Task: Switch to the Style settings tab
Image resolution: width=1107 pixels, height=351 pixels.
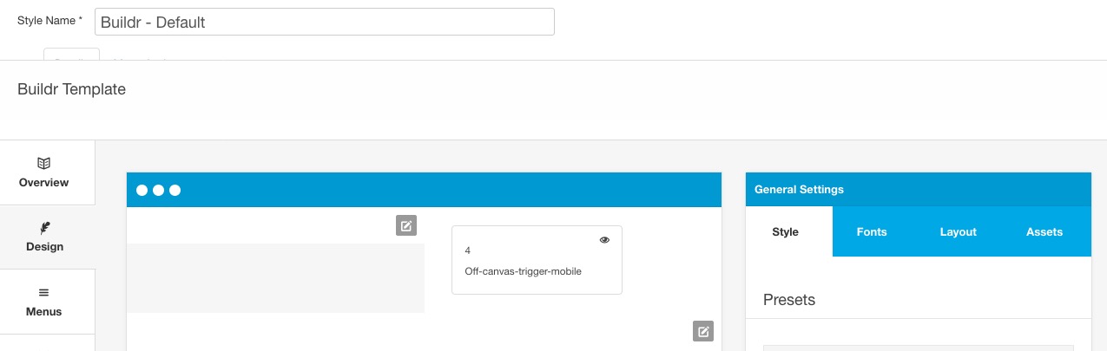Action: 786,231
